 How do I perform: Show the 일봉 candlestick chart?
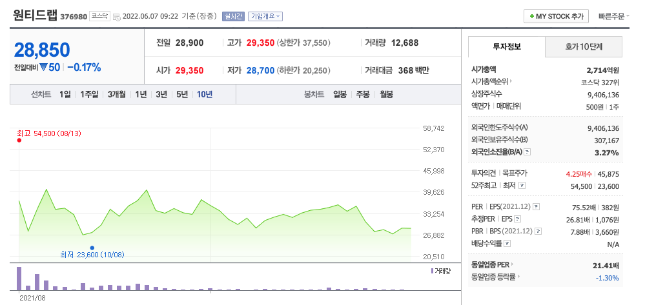[340, 95]
